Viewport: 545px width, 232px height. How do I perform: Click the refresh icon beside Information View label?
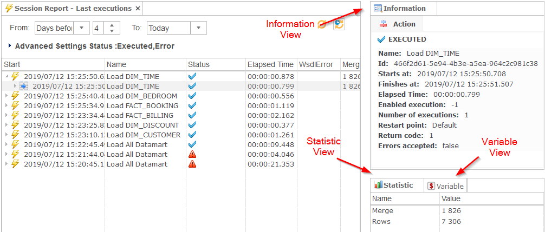[x=322, y=24]
